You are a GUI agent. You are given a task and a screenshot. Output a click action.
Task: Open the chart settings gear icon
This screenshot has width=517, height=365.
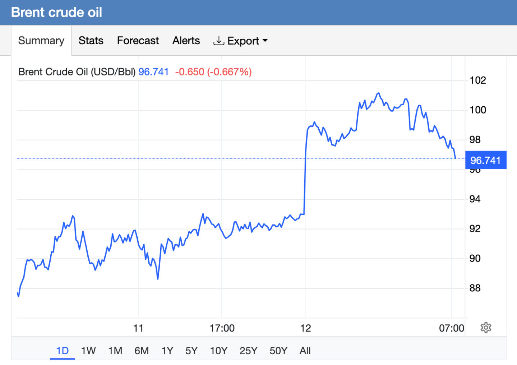486,328
